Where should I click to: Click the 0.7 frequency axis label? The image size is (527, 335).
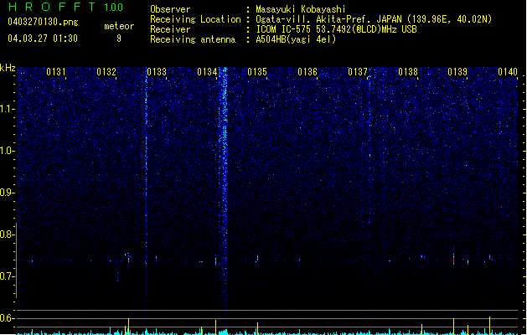pos(8,276)
